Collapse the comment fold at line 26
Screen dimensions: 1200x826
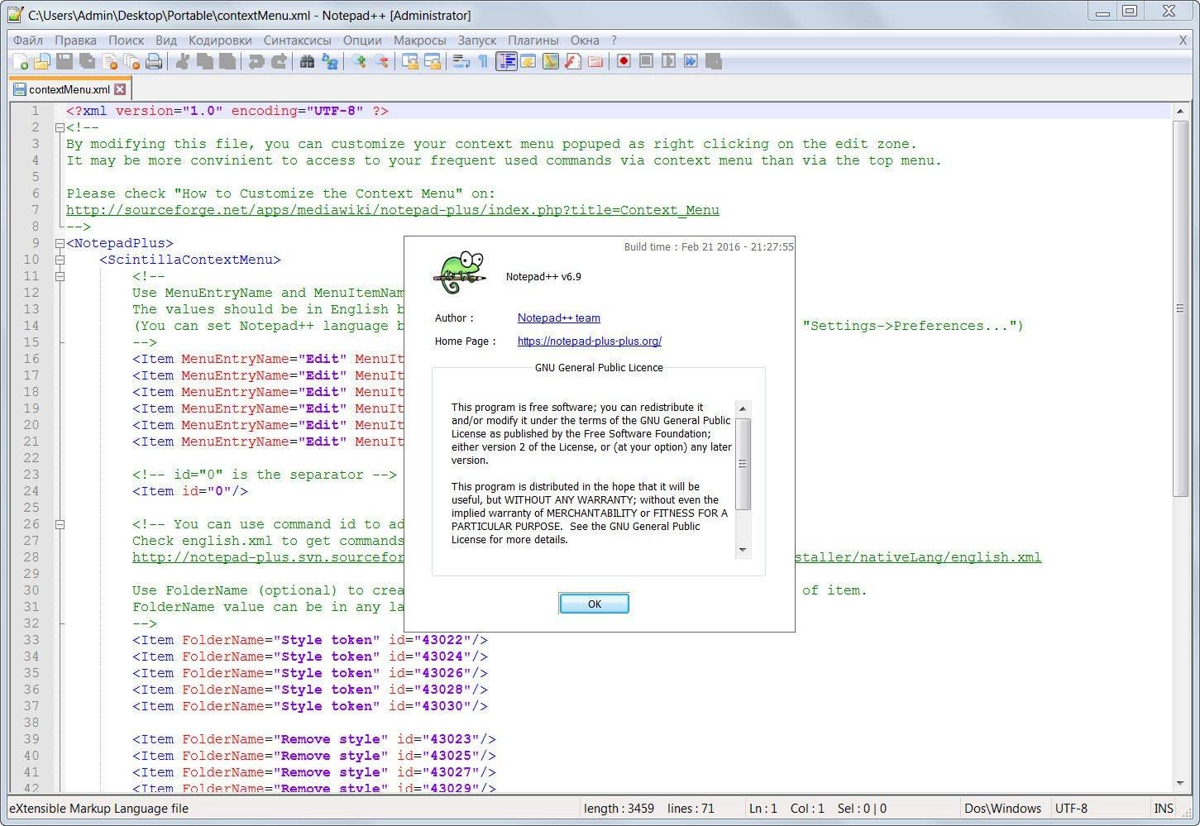(x=60, y=524)
